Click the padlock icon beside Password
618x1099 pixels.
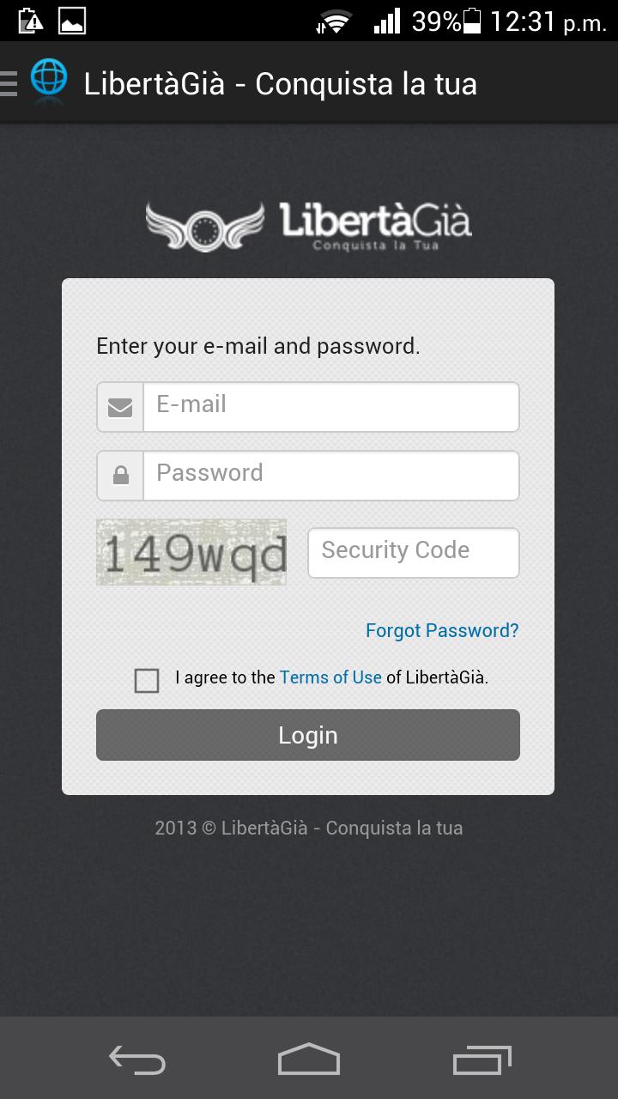[120, 476]
